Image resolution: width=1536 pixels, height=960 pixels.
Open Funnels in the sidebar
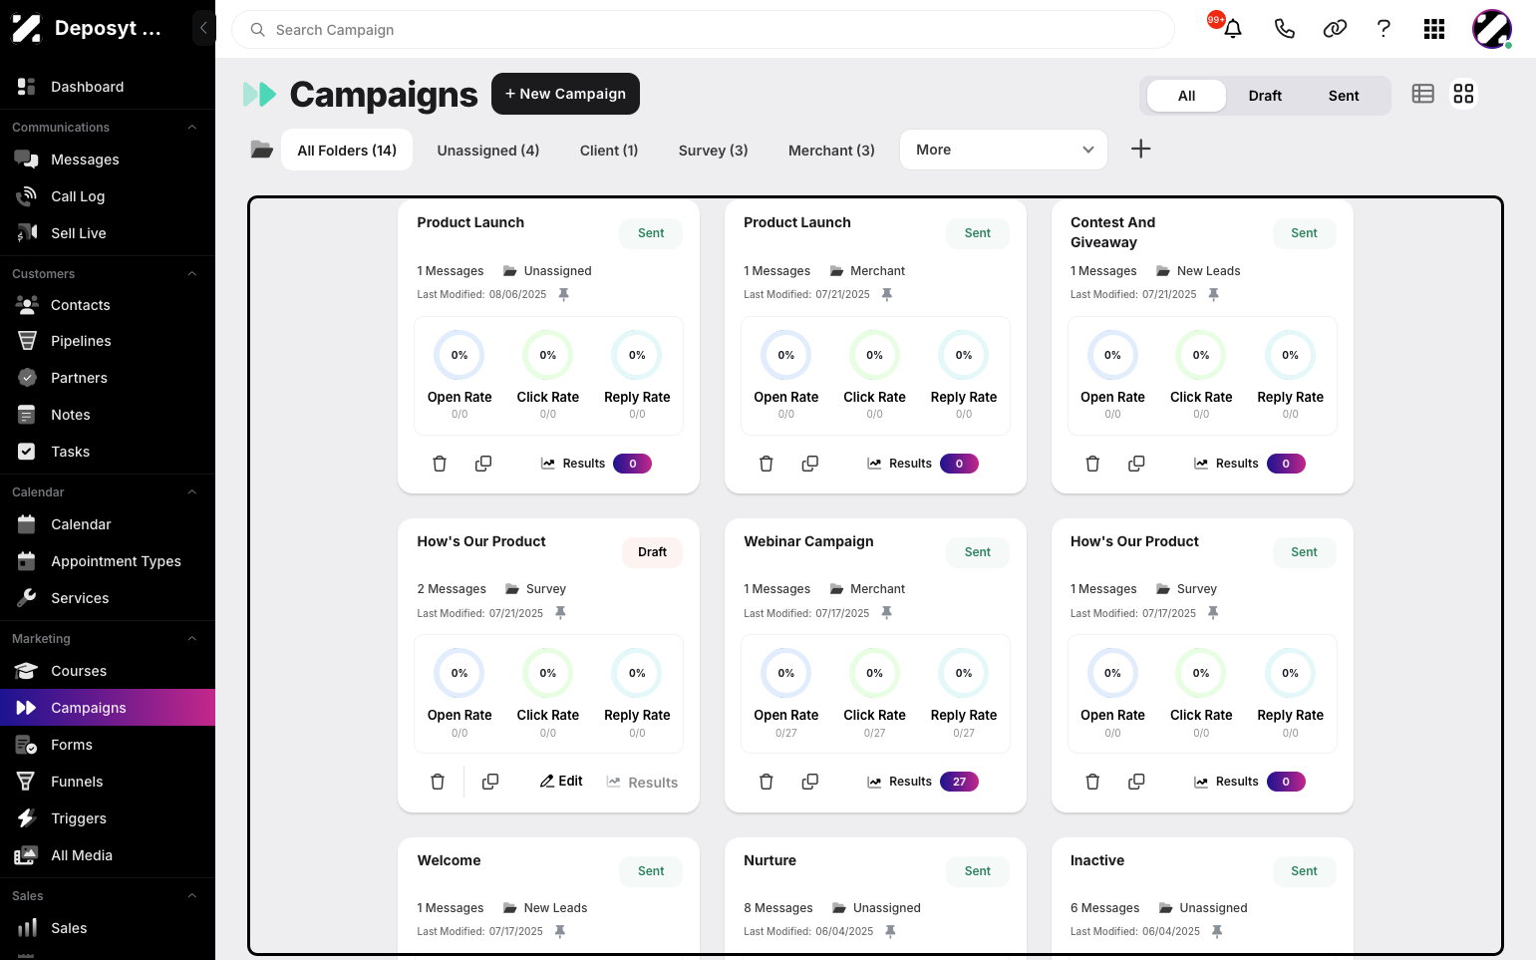click(x=108, y=782)
